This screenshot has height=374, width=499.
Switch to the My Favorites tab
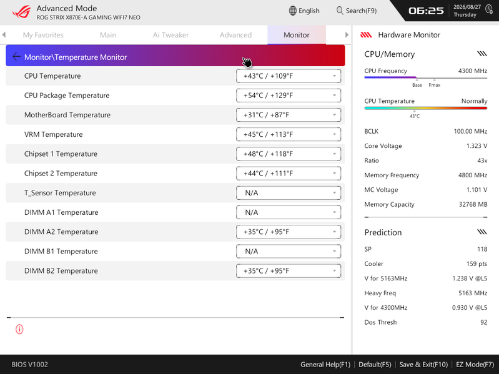click(x=43, y=35)
